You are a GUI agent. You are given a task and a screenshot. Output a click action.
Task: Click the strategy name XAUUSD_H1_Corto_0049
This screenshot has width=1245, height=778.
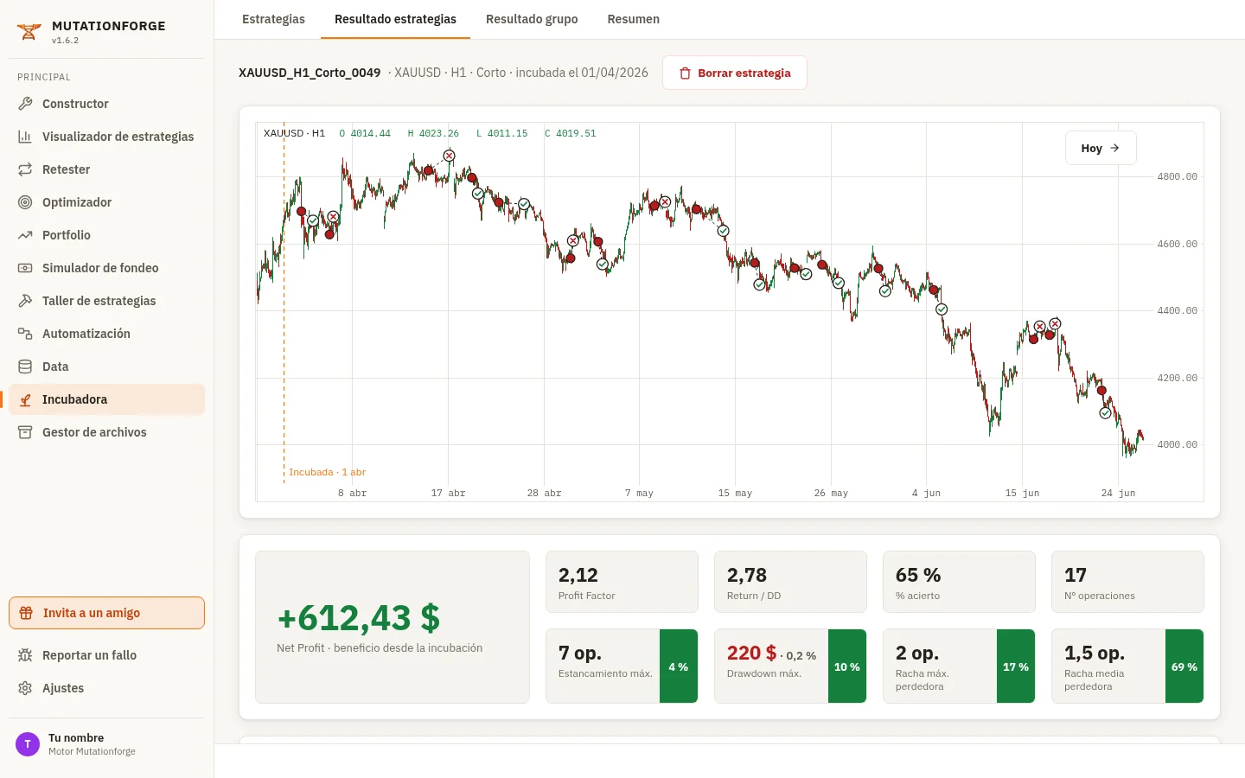pyautogui.click(x=310, y=73)
